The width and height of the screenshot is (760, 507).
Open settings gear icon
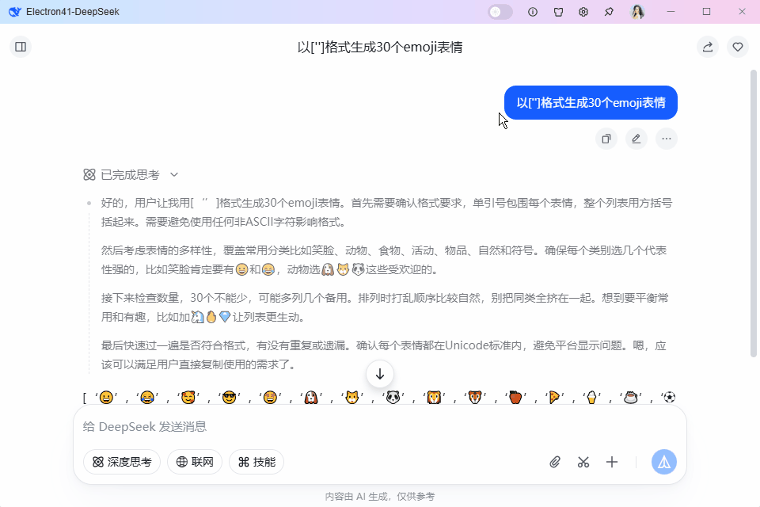point(583,12)
